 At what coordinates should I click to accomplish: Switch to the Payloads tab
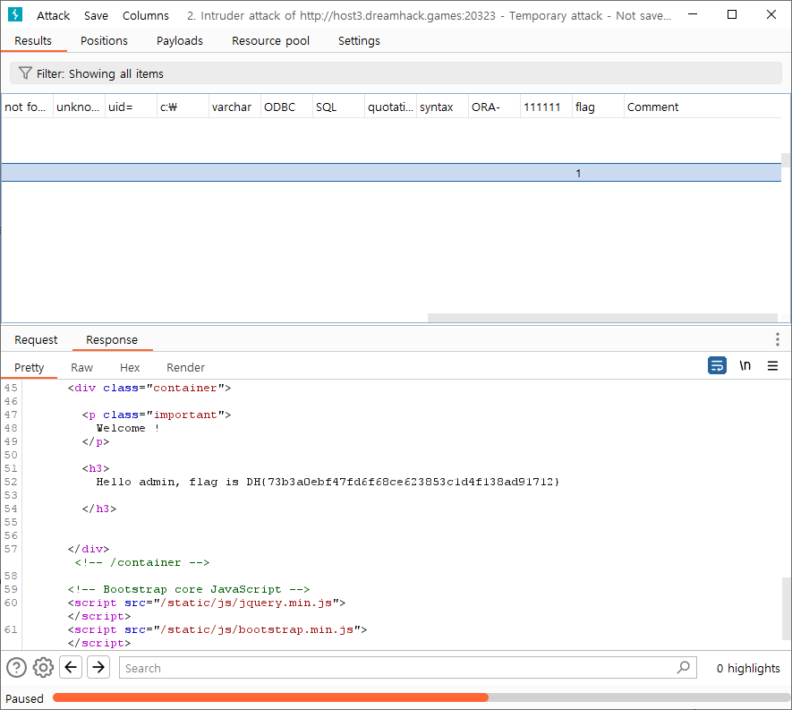pos(179,40)
